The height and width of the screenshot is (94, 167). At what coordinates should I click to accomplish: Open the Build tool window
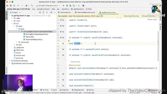point(54,90)
